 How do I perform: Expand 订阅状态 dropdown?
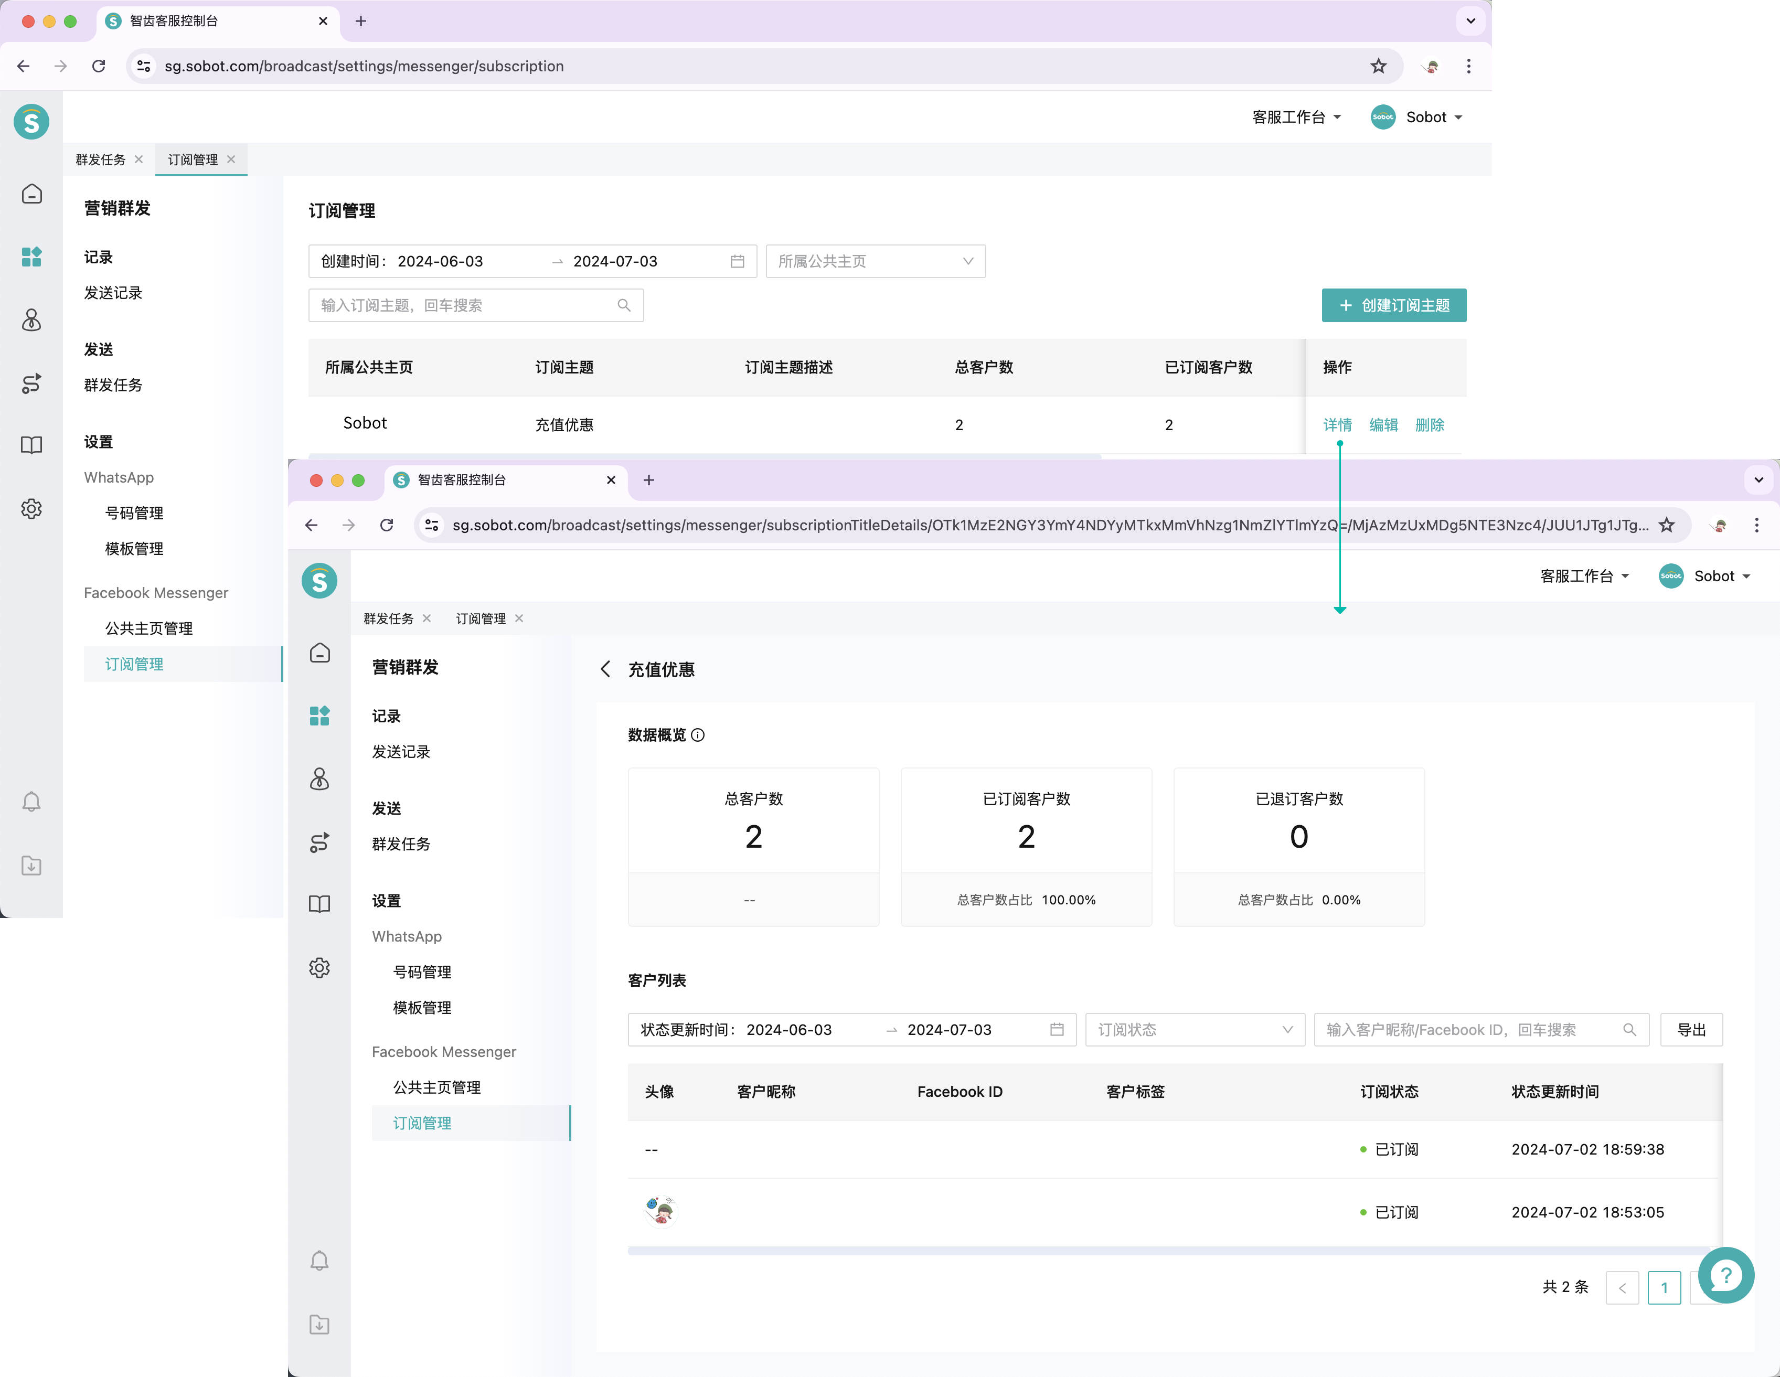pos(1195,1030)
